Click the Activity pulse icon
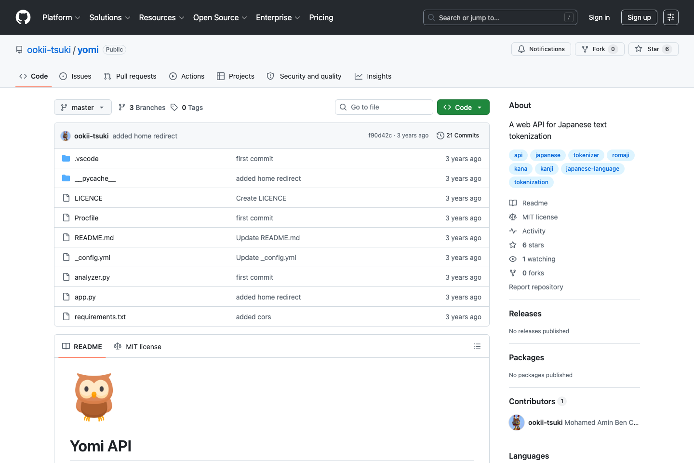This screenshot has height=463, width=694. coord(513,231)
